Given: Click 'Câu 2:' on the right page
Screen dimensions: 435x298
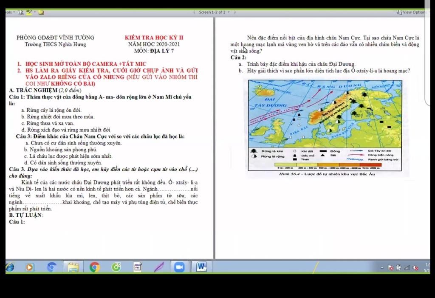Looking at the screenshot, I should click(238, 57).
